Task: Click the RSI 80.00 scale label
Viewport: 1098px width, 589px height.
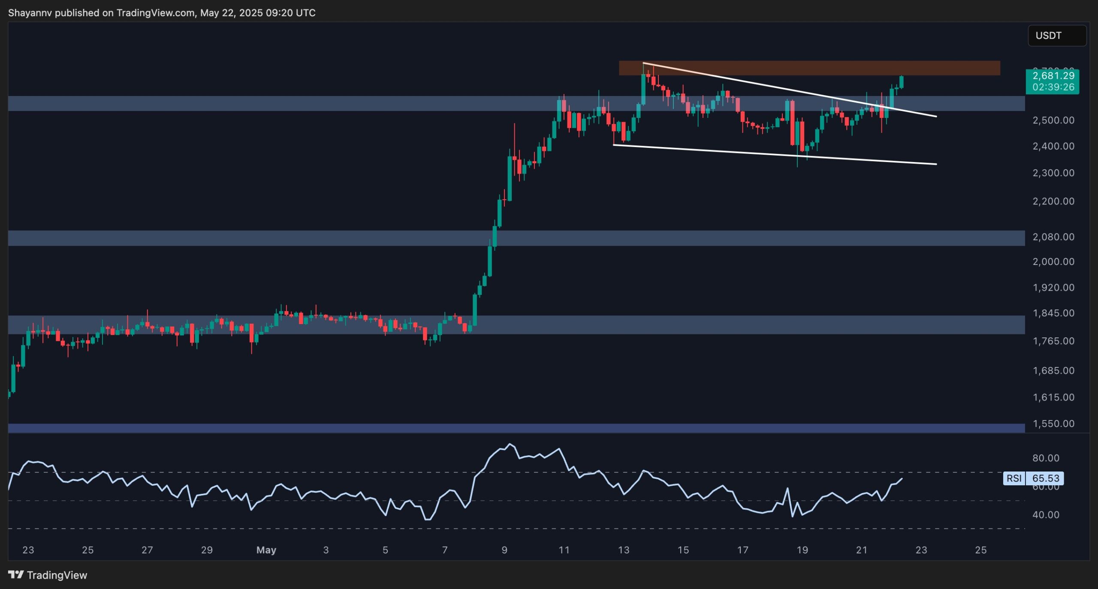Action: pos(1046,458)
